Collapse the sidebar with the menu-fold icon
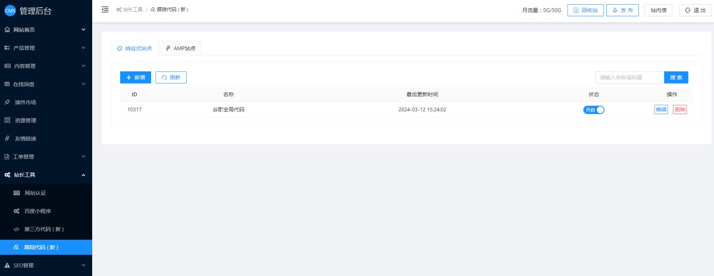This screenshot has width=714, height=276. pyautogui.click(x=105, y=10)
